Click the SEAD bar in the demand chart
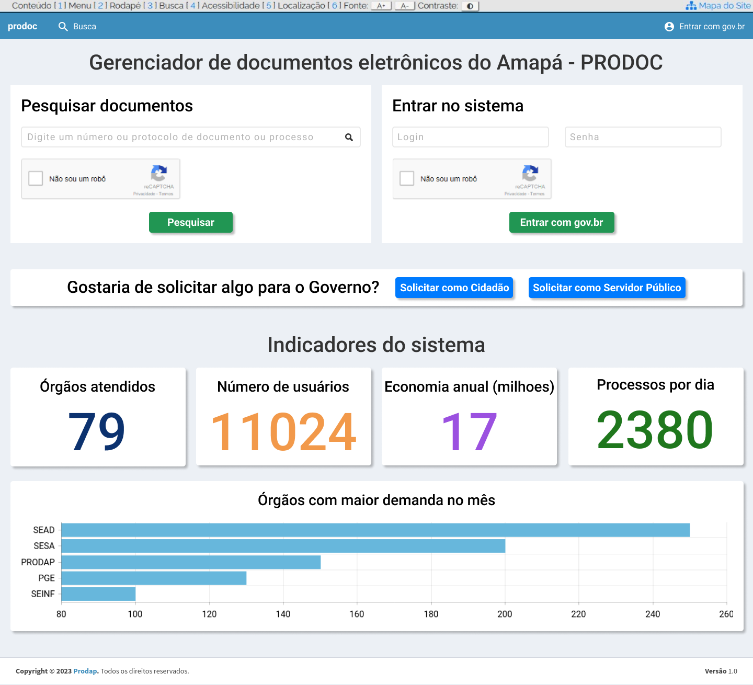Screen dimensions: 753x685 tap(375, 530)
